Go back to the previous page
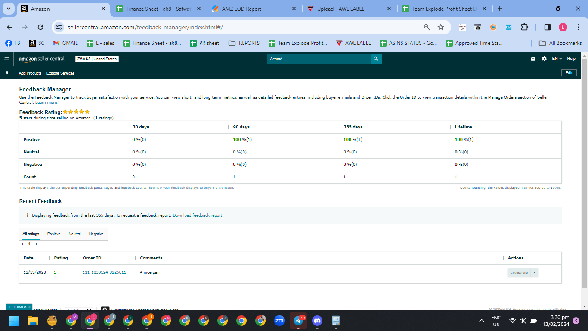 [x=9, y=27]
